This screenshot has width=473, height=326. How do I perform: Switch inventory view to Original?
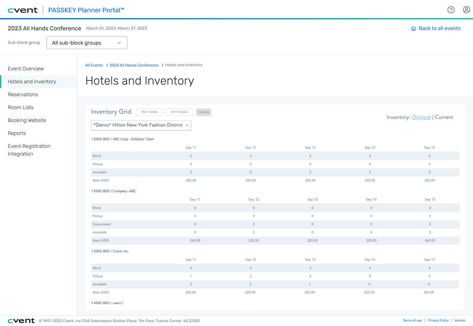pos(421,117)
